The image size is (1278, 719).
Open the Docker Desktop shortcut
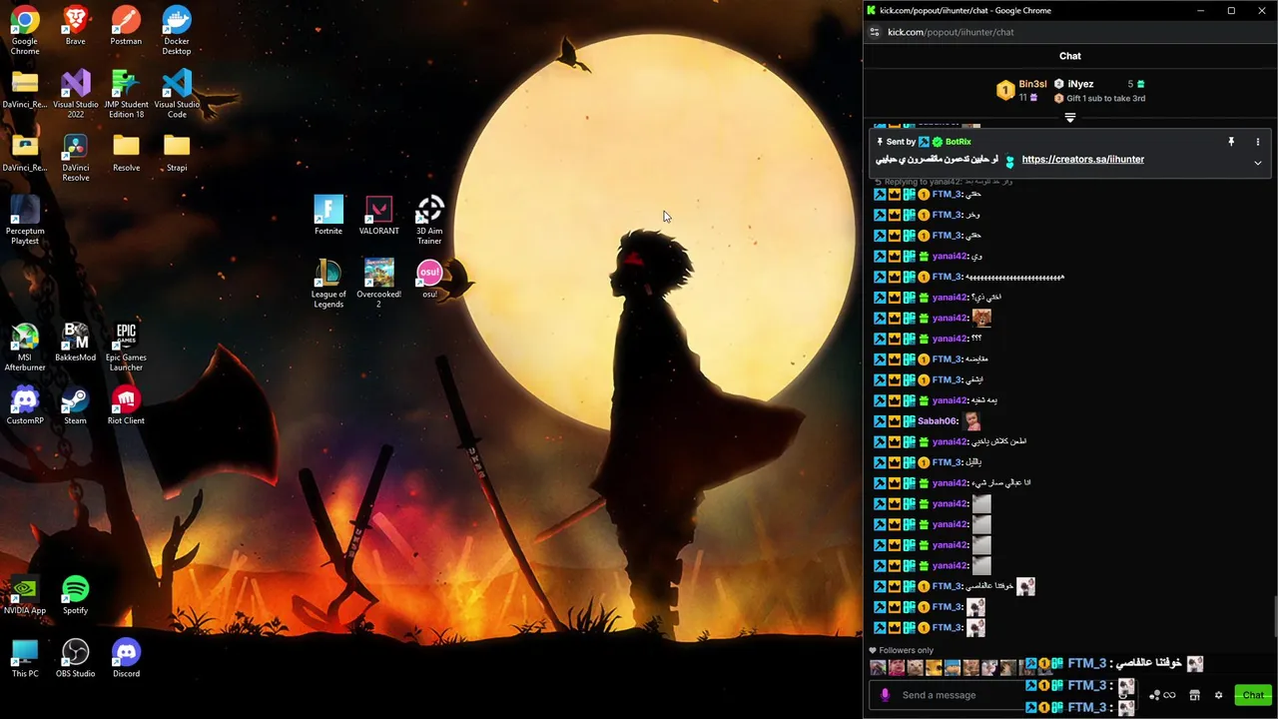pyautogui.click(x=177, y=29)
